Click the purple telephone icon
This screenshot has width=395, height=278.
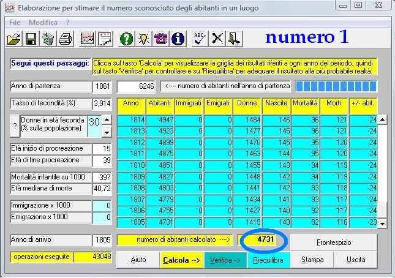pos(160,39)
